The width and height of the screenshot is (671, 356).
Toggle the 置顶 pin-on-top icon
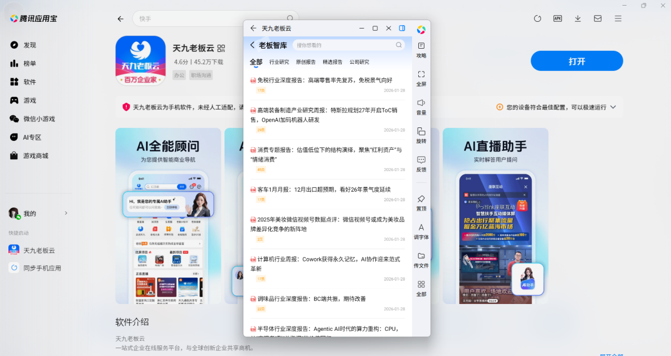(421, 199)
